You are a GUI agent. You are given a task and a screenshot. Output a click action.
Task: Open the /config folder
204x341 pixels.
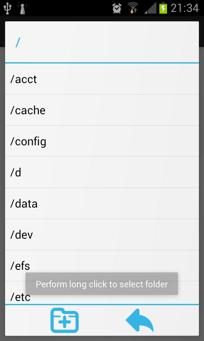[x=102, y=141]
